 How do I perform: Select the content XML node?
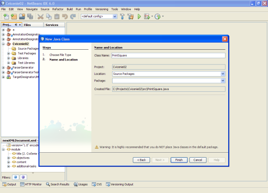pyautogui.click(x=21, y=162)
